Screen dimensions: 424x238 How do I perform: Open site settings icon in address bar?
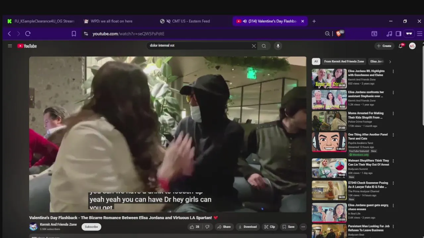(86, 33)
